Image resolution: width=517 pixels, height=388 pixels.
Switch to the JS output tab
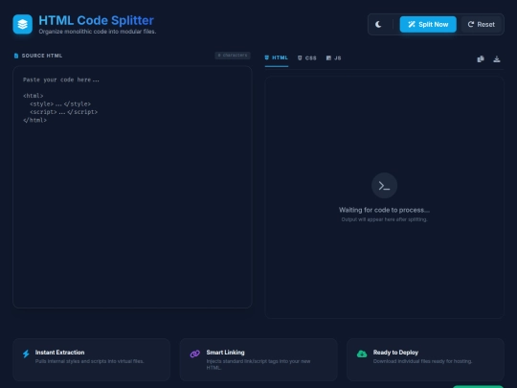point(334,58)
